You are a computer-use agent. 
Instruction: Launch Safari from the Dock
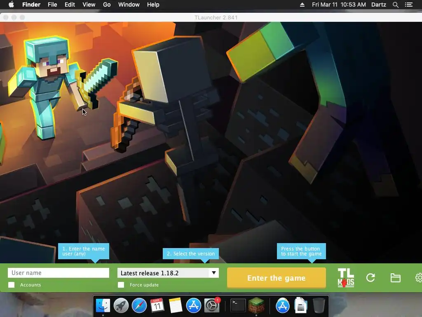[139, 305]
